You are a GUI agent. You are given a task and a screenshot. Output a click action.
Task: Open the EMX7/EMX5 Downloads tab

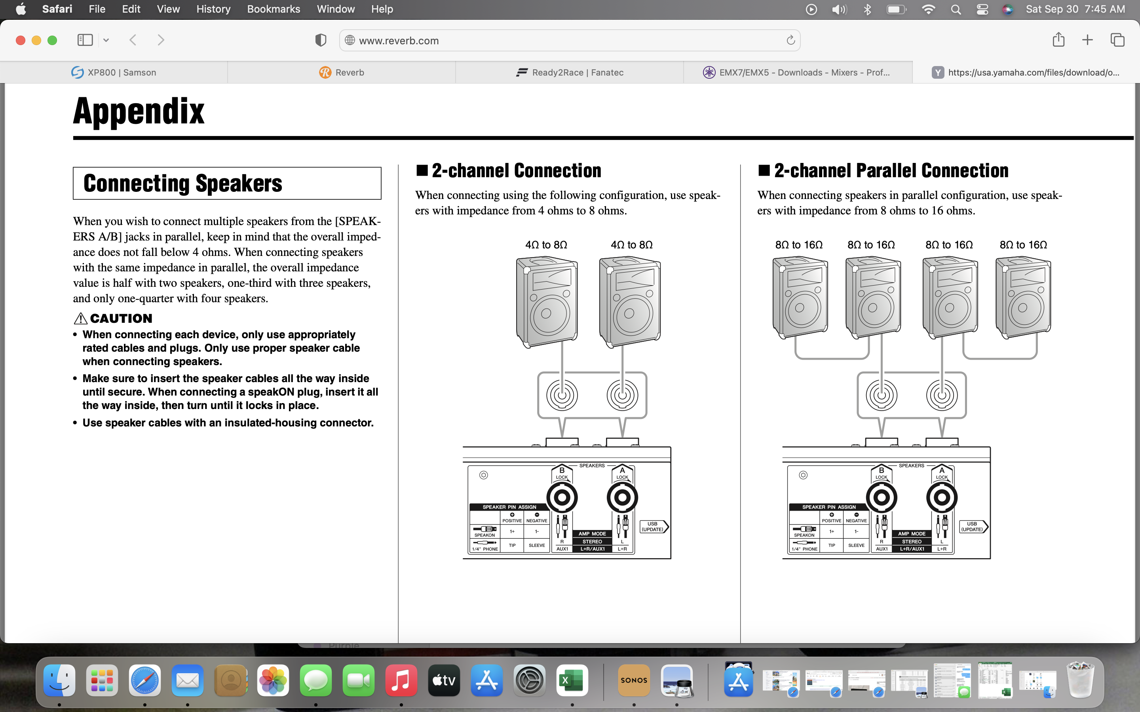[x=797, y=72]
